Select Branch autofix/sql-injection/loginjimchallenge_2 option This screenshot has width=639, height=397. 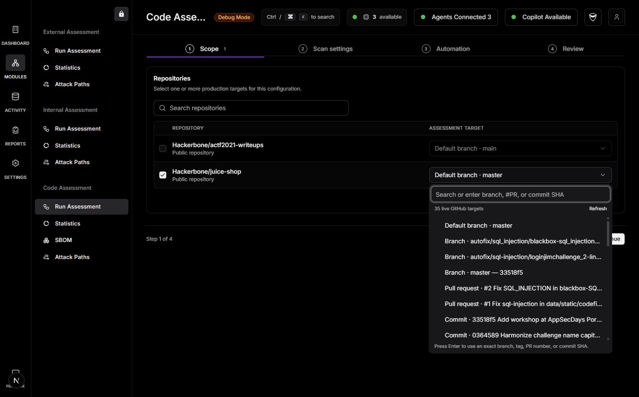(519, 257)
